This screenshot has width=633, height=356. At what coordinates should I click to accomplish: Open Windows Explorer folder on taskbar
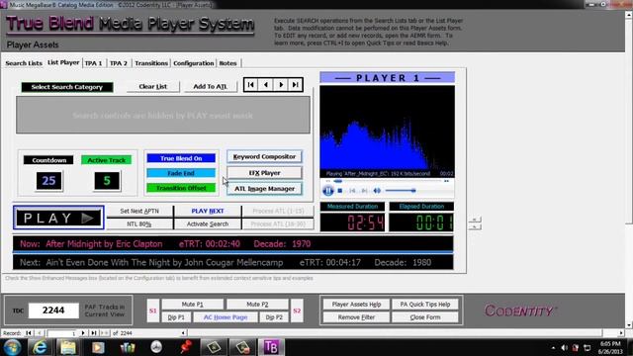68,347
